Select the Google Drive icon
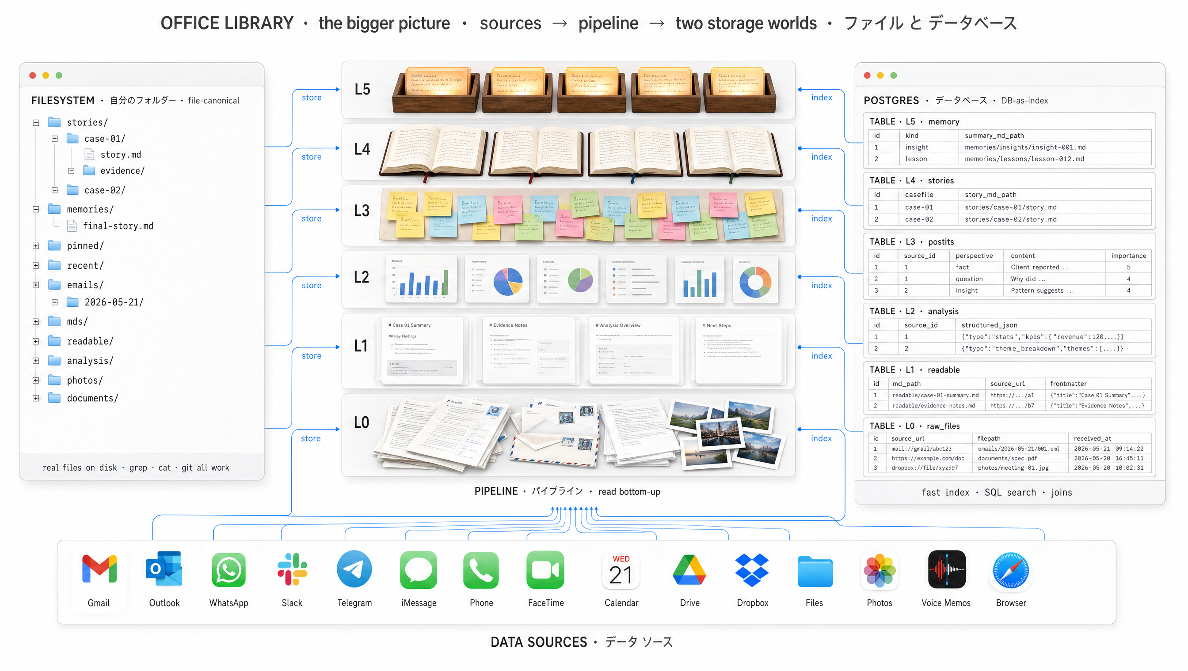This screenshot has height=671, width=1188. (x=689, y=570)
